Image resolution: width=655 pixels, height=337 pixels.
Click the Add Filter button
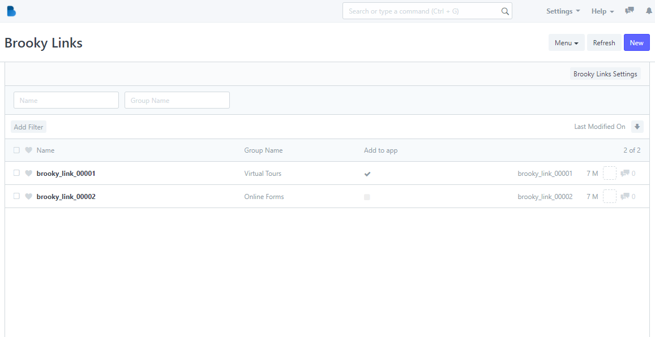[28, 127]
